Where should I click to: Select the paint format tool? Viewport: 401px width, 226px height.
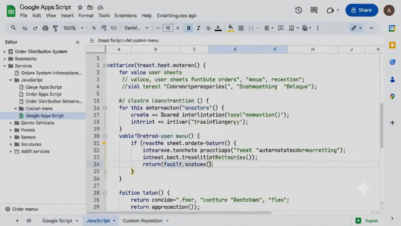55,28
